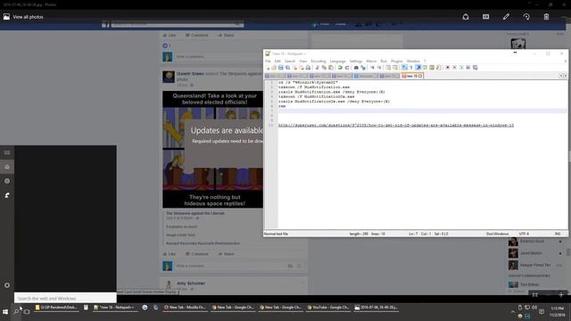
Task: Click the Cut icon in Notepad++ toolbar
Action: [x=318, y=68]
